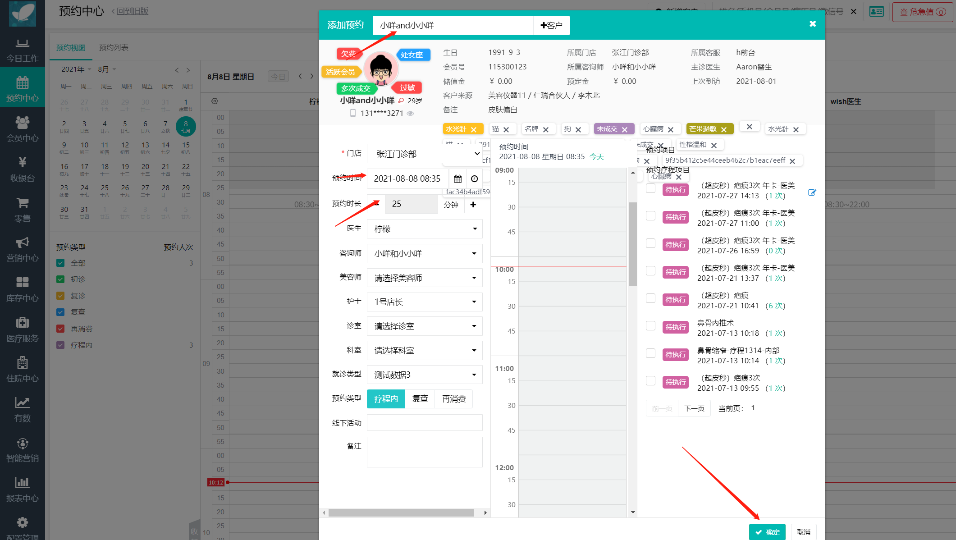The height and width of the screenshot is (540, 956).
Task: Toggle 初诊 appointment type checkbox
Action: (60, 279)
